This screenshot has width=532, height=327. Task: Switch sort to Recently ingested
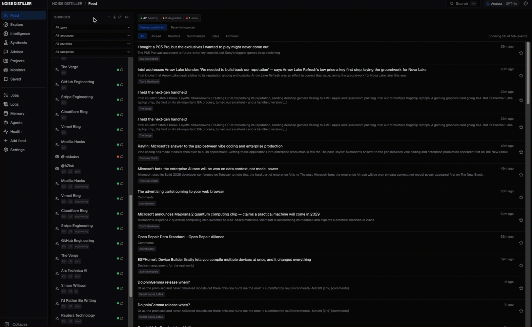[183, 27]
